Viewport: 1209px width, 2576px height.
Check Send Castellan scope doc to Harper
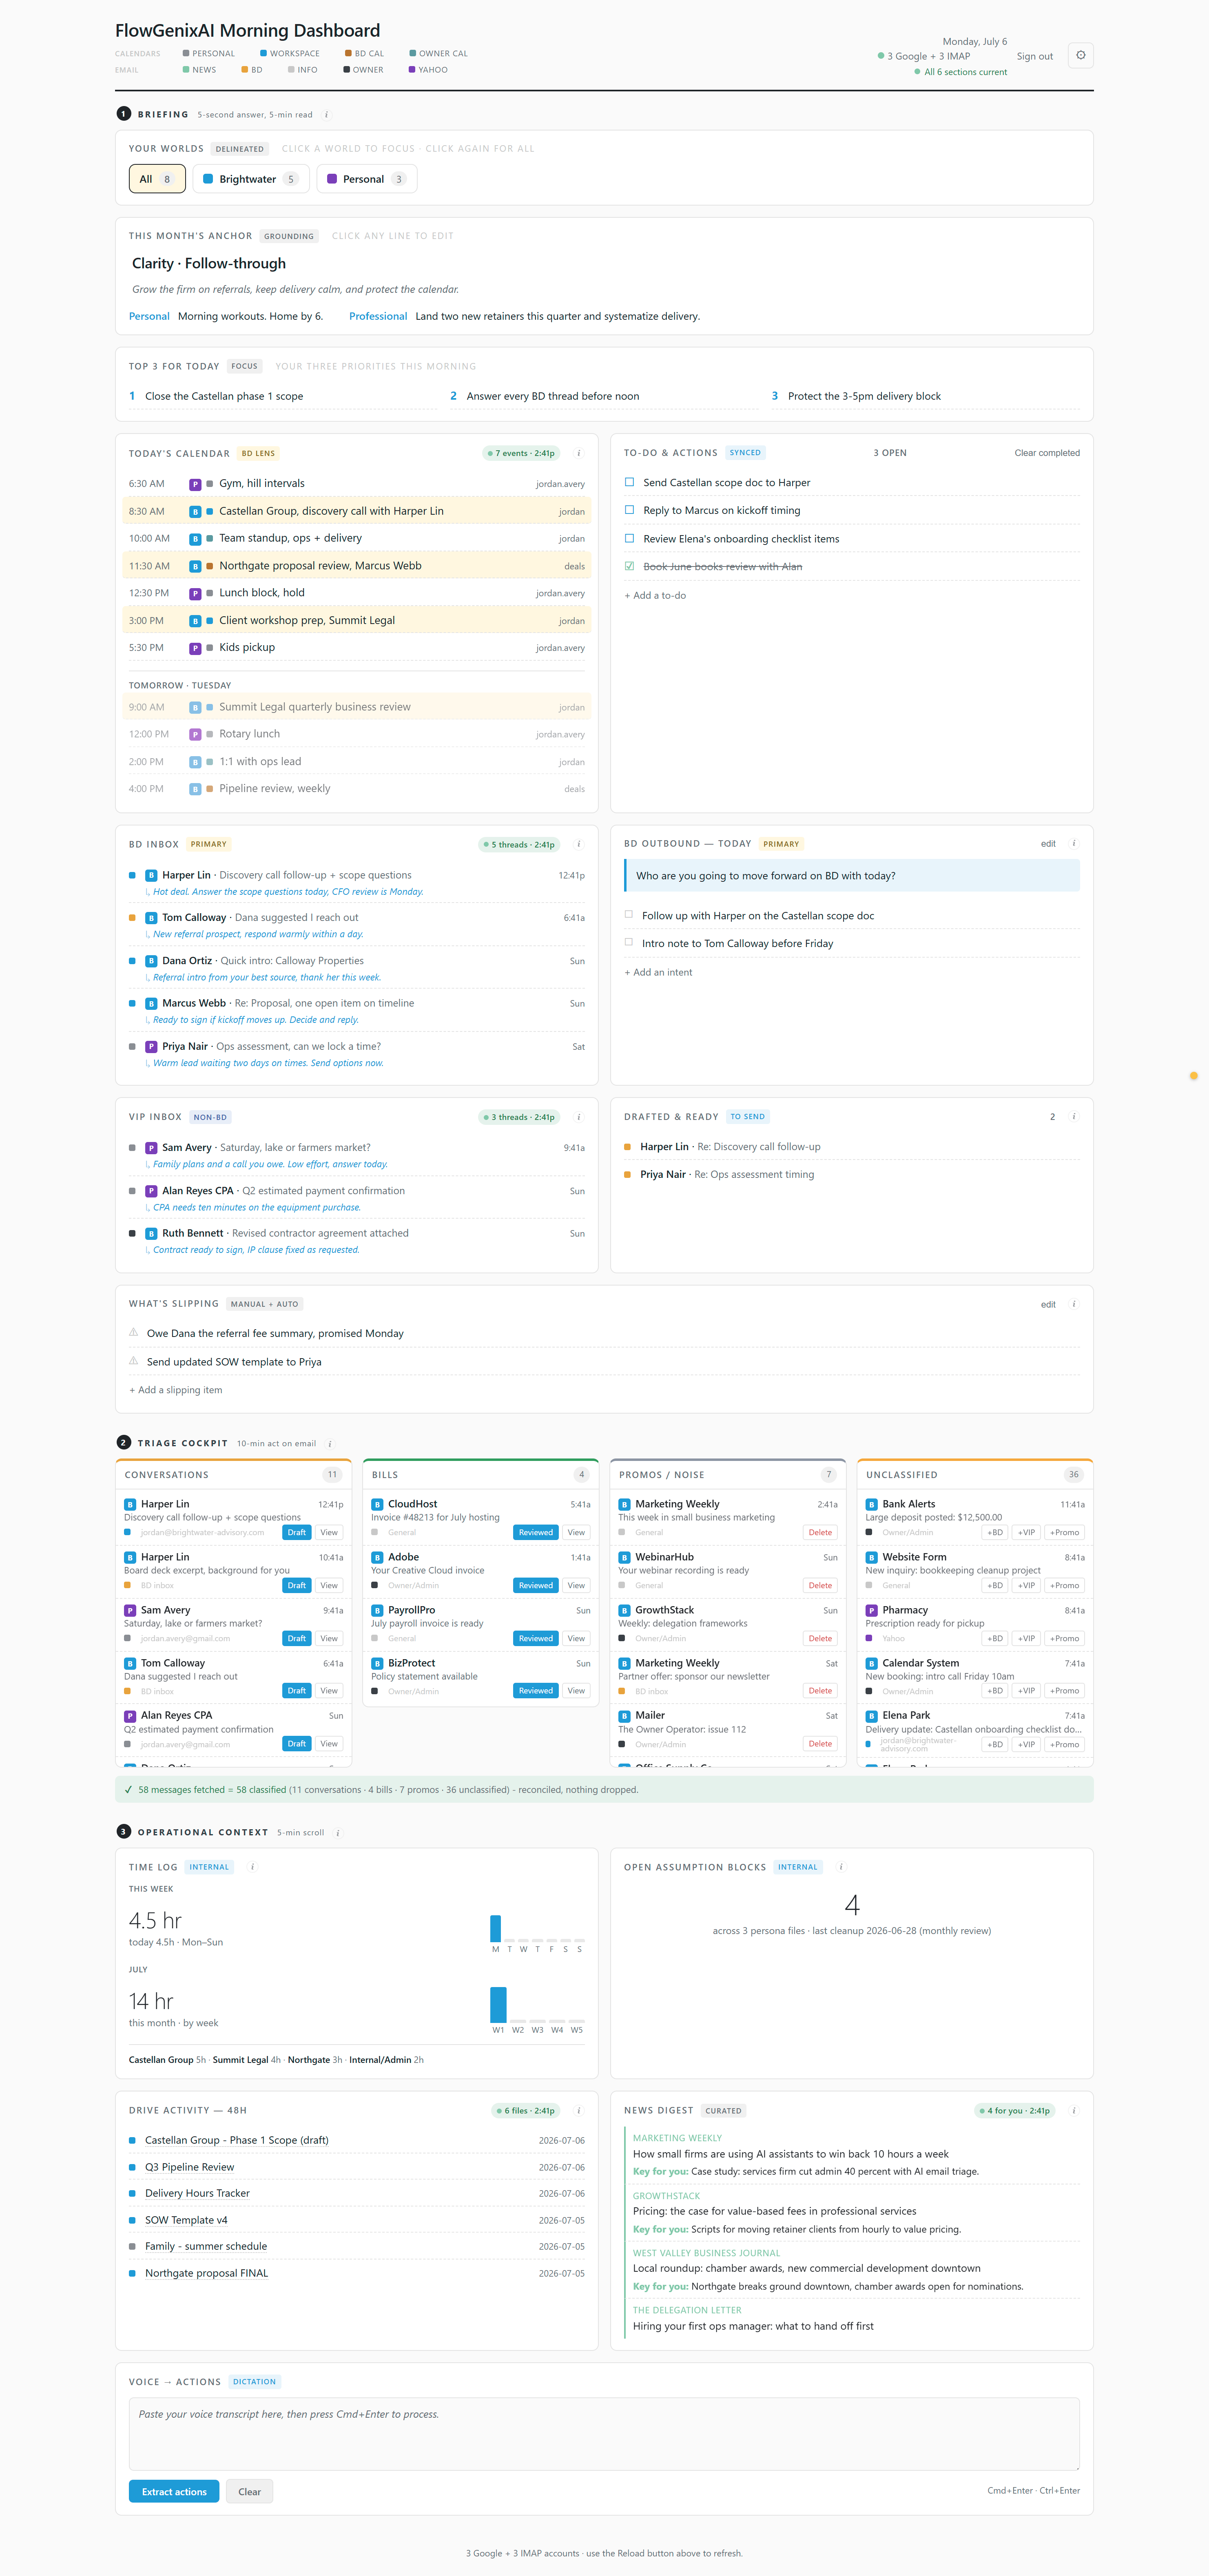click(629, 482)
